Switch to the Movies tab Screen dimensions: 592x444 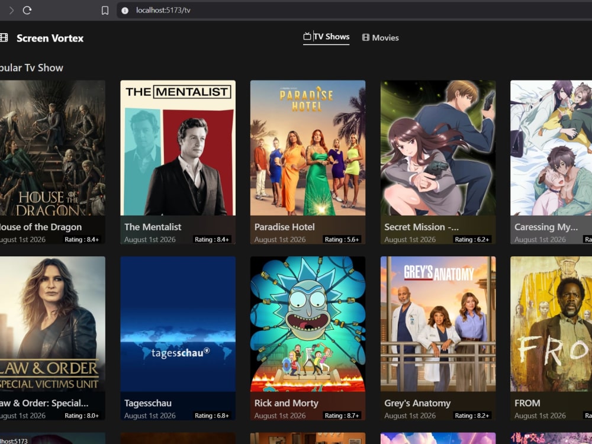[x=380, y=37]
